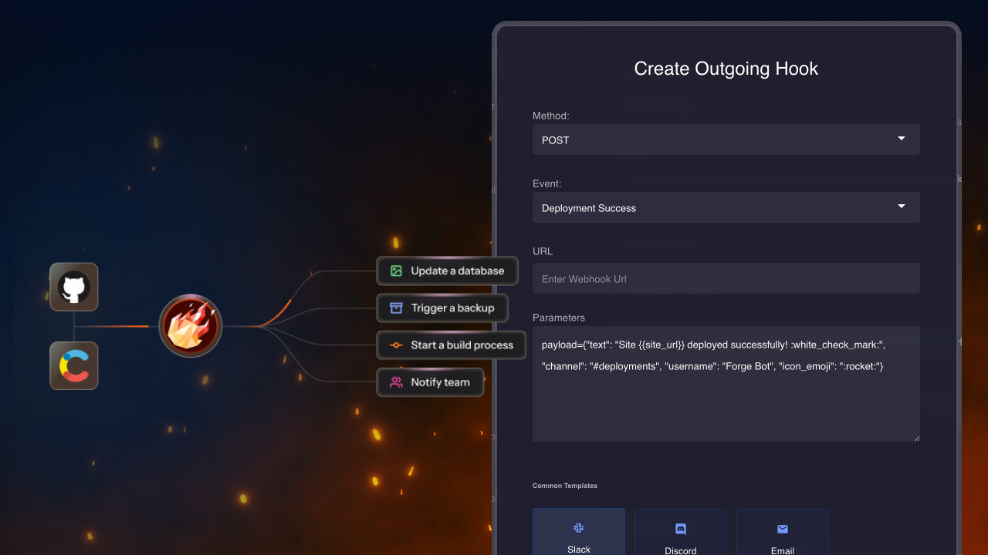This screenshot has width=988, height=555.
Task: Expand the Event dropdown showing Deployment Success
Action: point(726,207)
